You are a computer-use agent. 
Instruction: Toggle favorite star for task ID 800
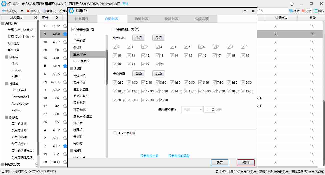click(x=65, y=114)
